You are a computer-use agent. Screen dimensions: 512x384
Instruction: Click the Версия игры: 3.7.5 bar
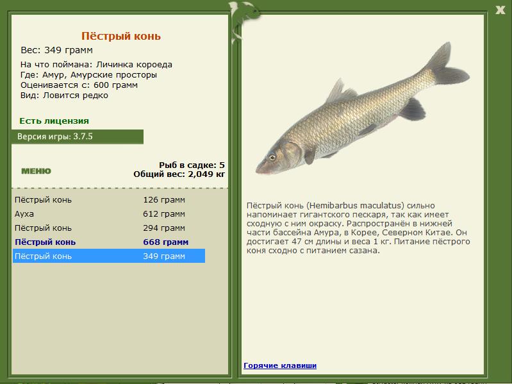click(78, 137)
